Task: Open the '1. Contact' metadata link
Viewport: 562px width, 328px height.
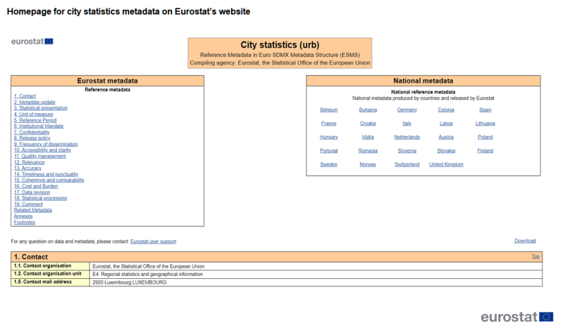Action: click(25, 96)
